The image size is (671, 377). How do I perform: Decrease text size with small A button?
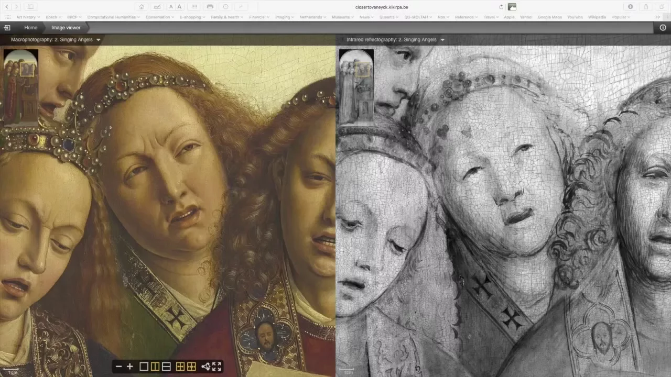(171, 7)
